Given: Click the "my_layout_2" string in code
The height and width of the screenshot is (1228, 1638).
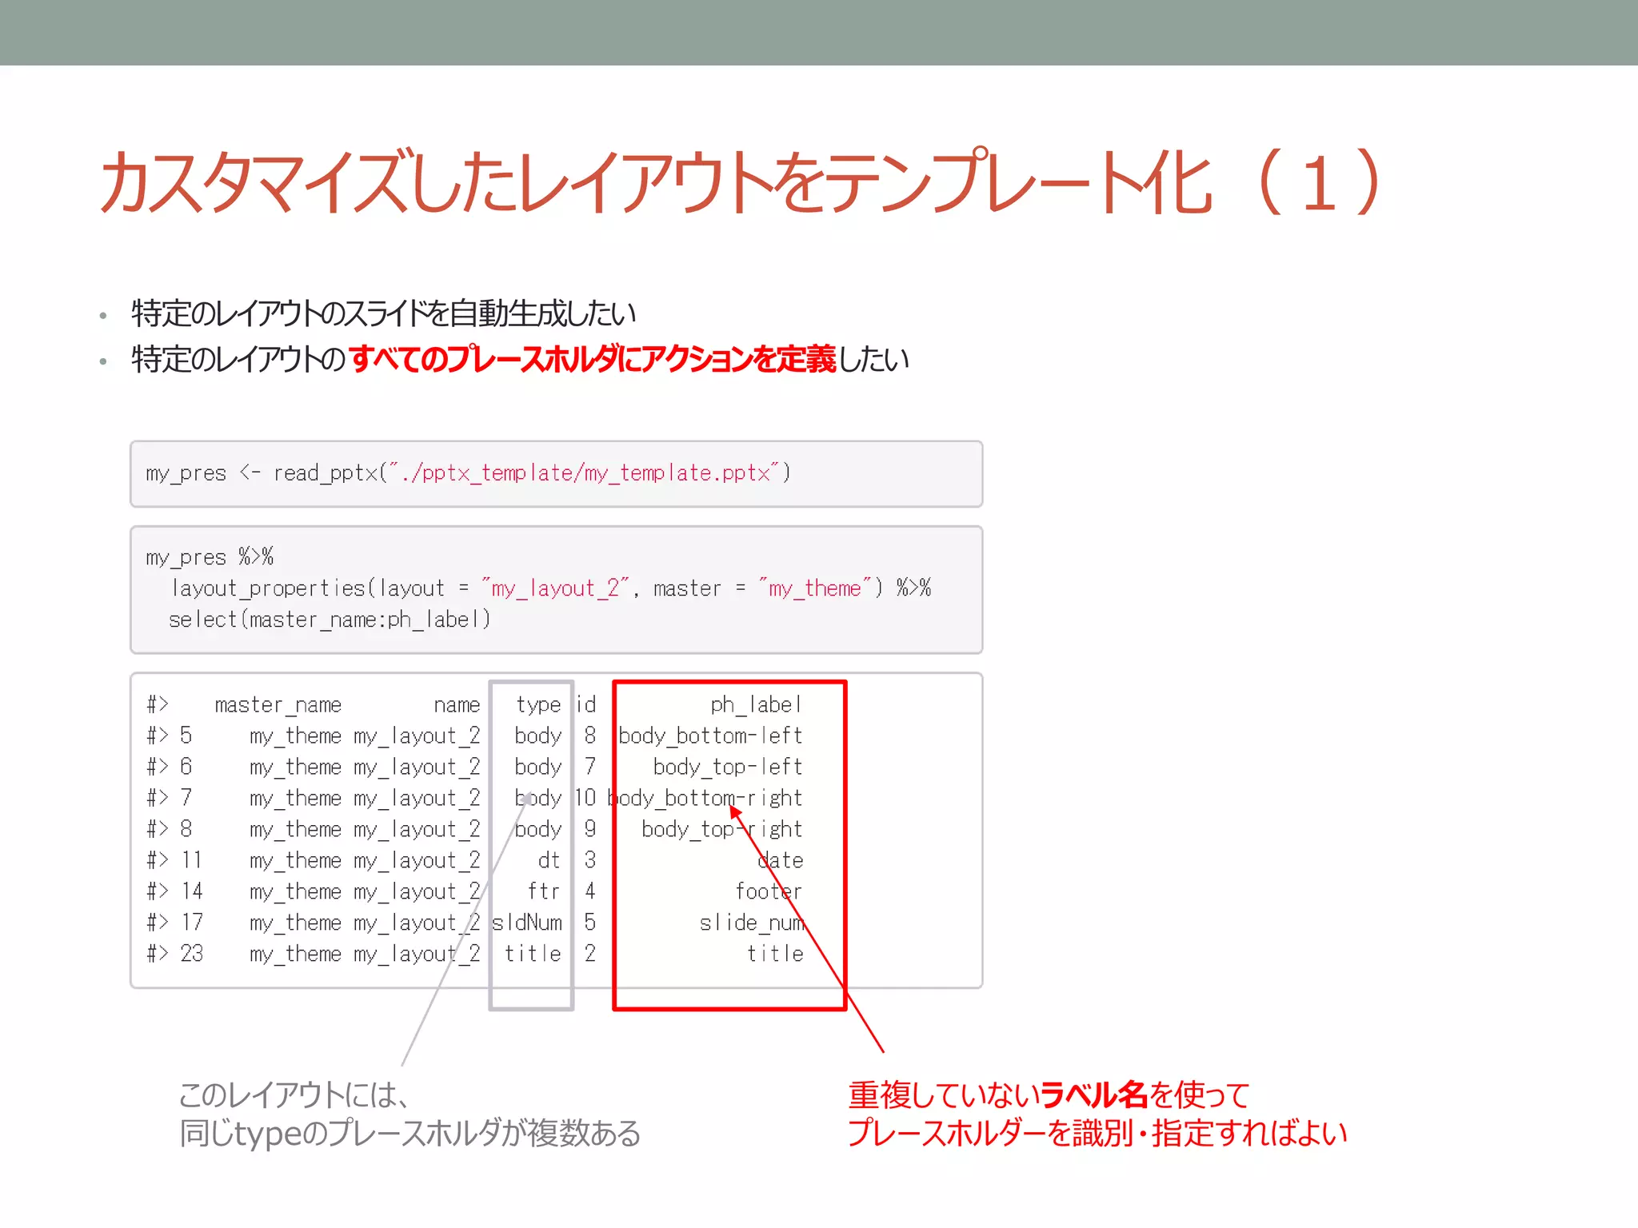Looking at the screenshot, I should (555, 588).
